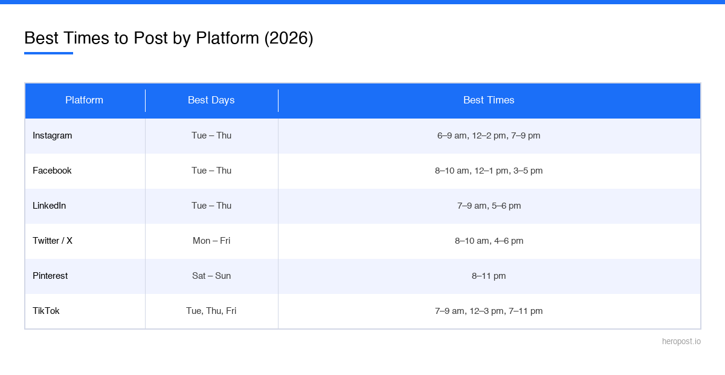
Task: Select 'Tue – Thu' in the LinkedIn row
Action: tap(211, 206)
